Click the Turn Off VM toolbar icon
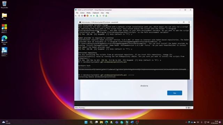 (x=82, y=16)
